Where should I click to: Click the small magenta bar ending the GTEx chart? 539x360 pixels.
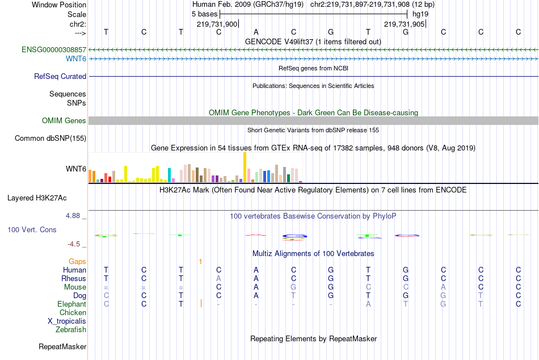coord(301,181)
